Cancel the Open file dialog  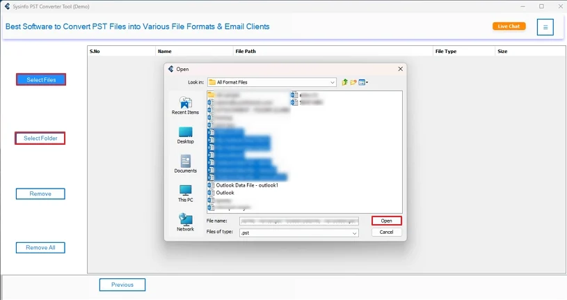(x=386, y=232)
